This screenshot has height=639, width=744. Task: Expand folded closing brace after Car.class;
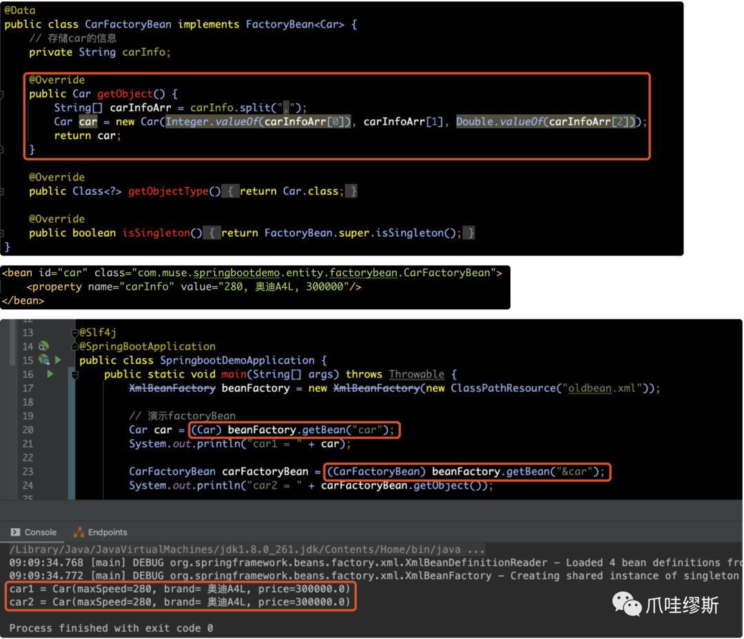[x=351, y=191]
